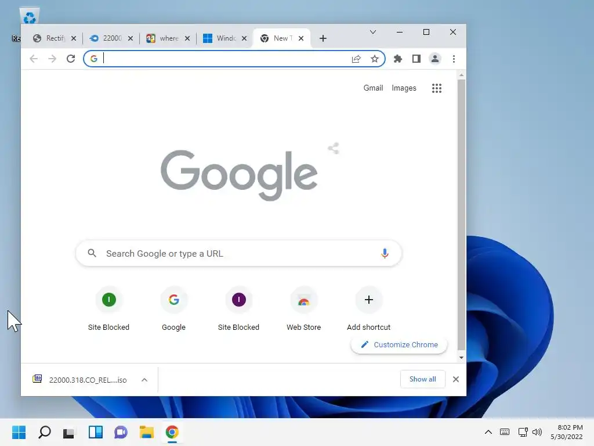Close the 22000 tab

[x=131, y=38]
